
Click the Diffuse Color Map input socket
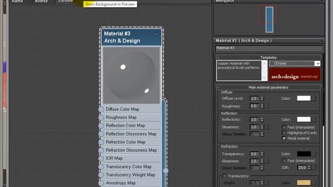pyautogui.click(x=101, y=109)
